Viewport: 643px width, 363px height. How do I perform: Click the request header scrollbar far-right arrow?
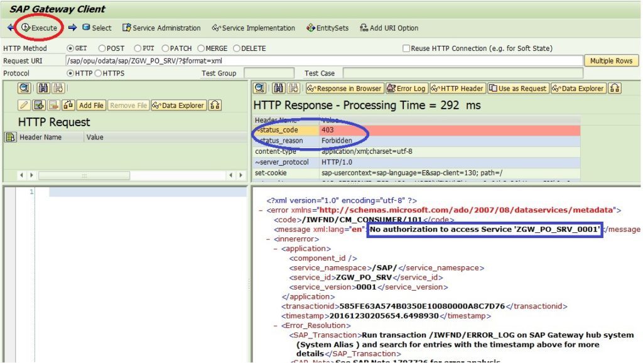[x=241, y=176]
